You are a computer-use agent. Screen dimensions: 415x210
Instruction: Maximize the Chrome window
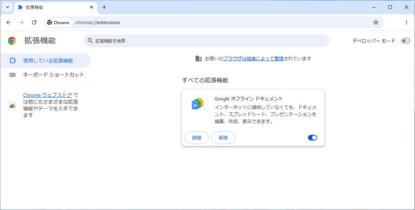pos(390,7)
